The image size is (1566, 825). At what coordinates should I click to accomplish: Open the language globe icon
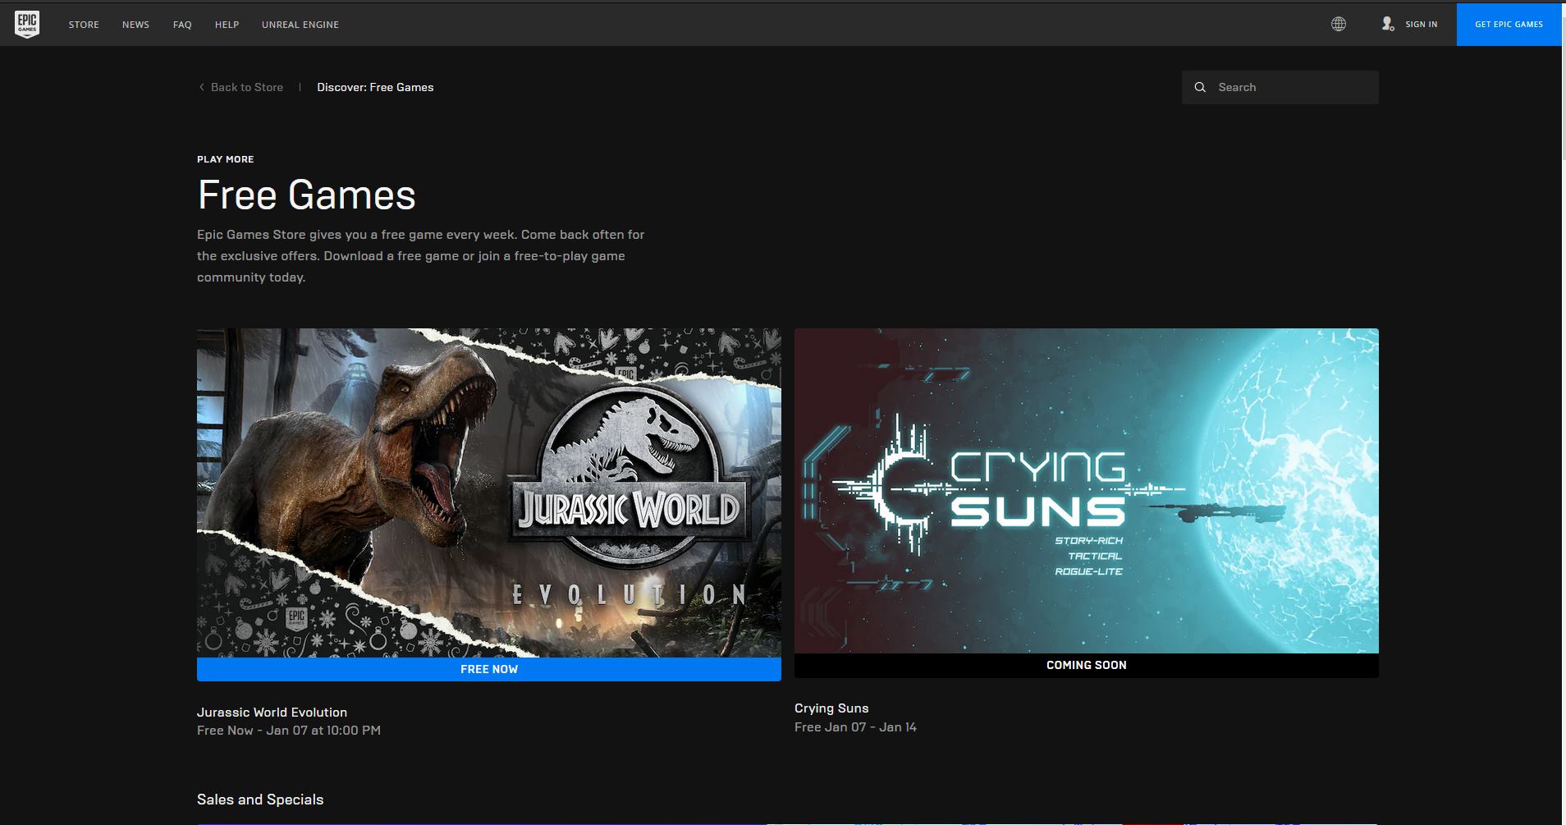tap(1339, 24)
